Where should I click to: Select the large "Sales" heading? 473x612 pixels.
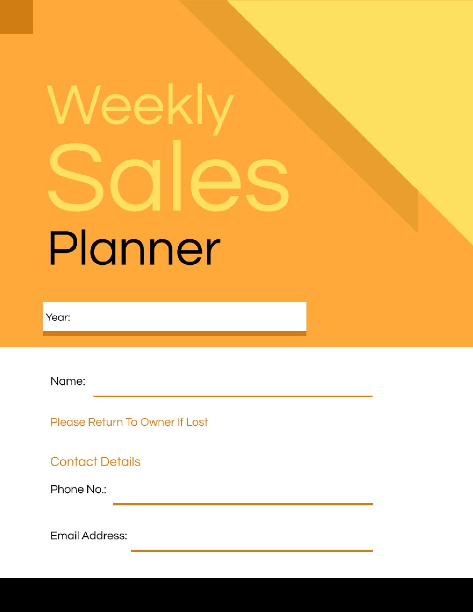point(168,177)
